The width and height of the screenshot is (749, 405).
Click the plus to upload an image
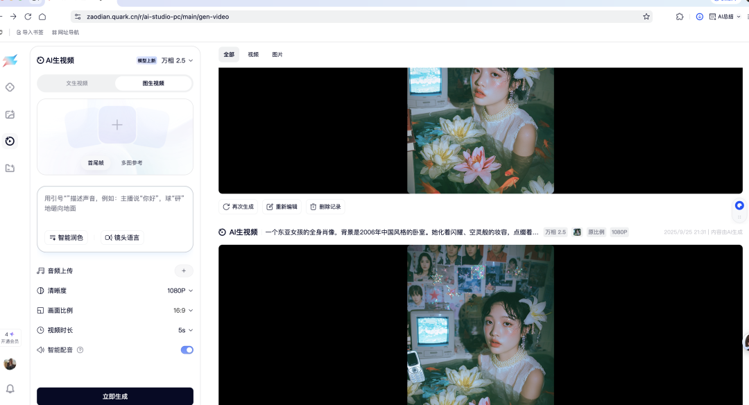point(117,125)
